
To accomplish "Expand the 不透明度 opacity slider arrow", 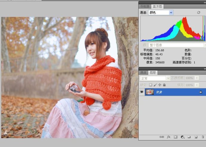I will click(x=196, y=78).
